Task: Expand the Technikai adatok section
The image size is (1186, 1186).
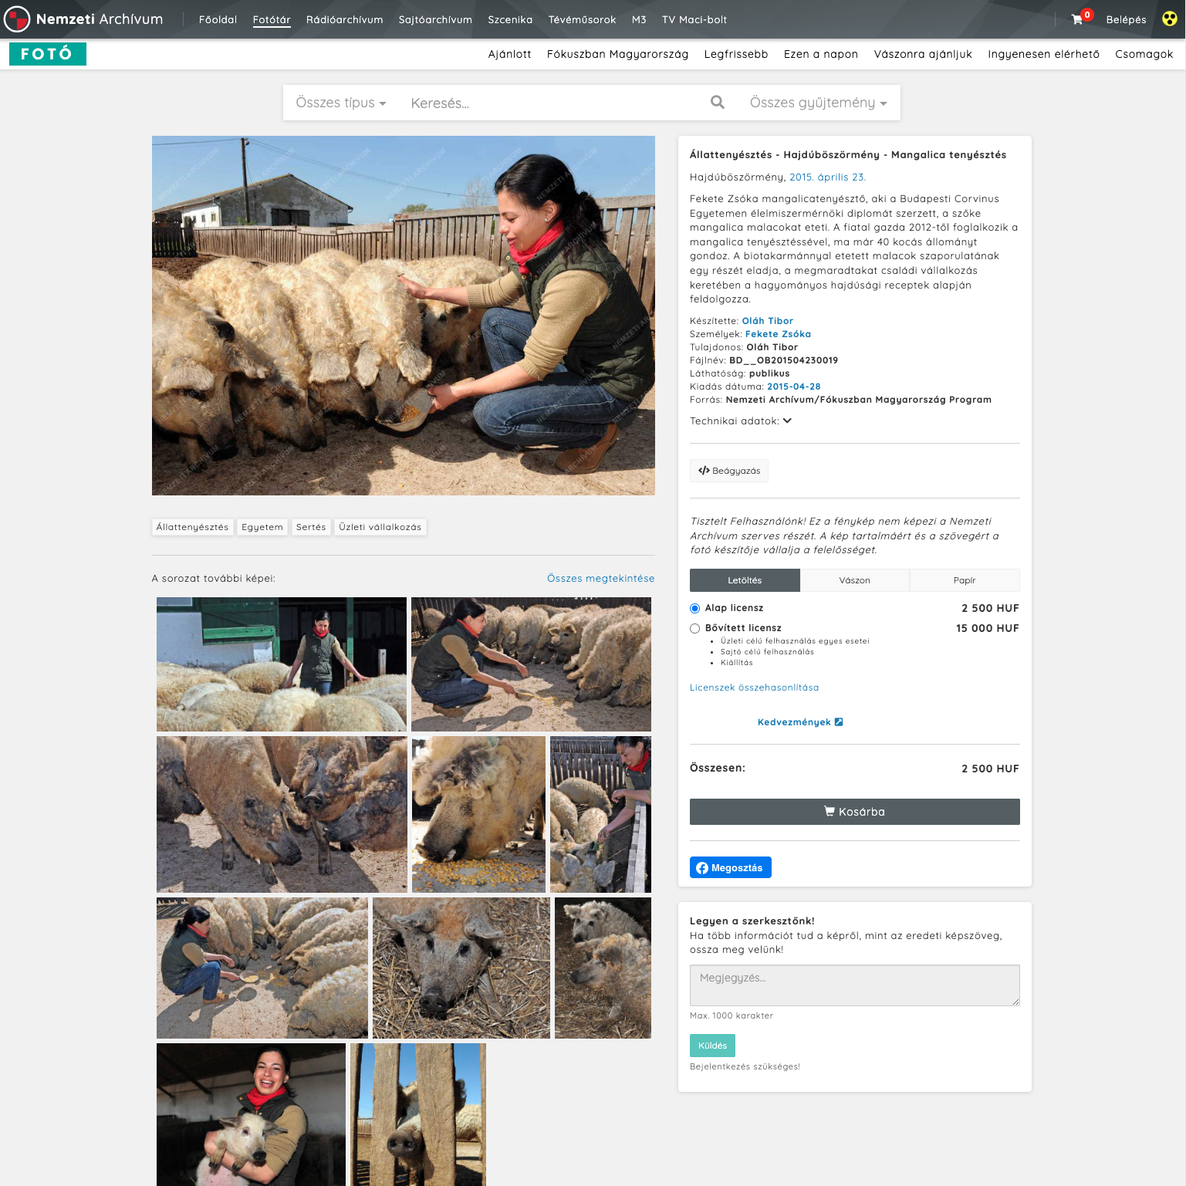Action: pos(741,421)
